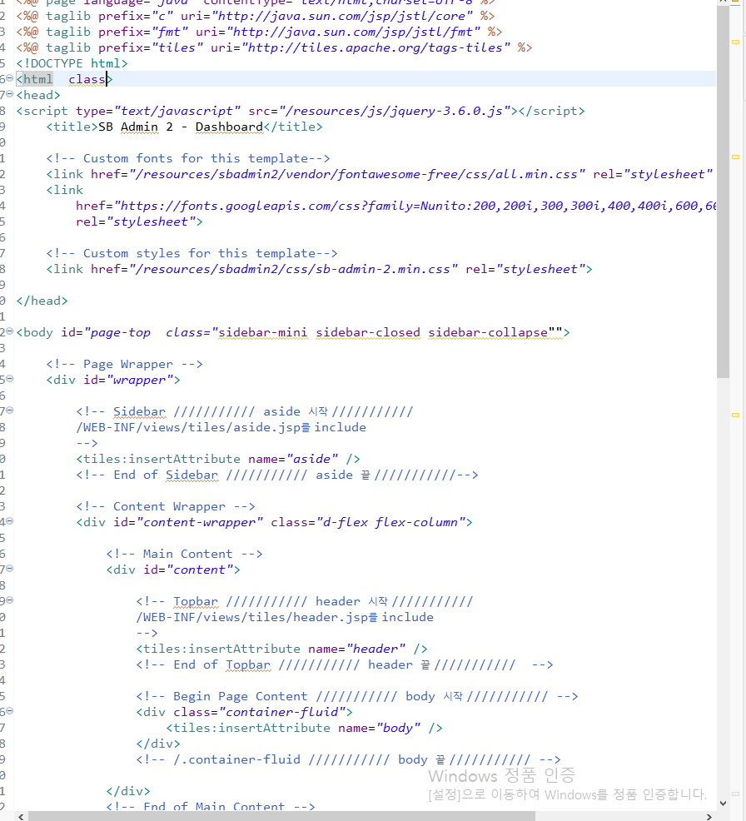Click the jstl/core taglib uri

click(342, 16)
